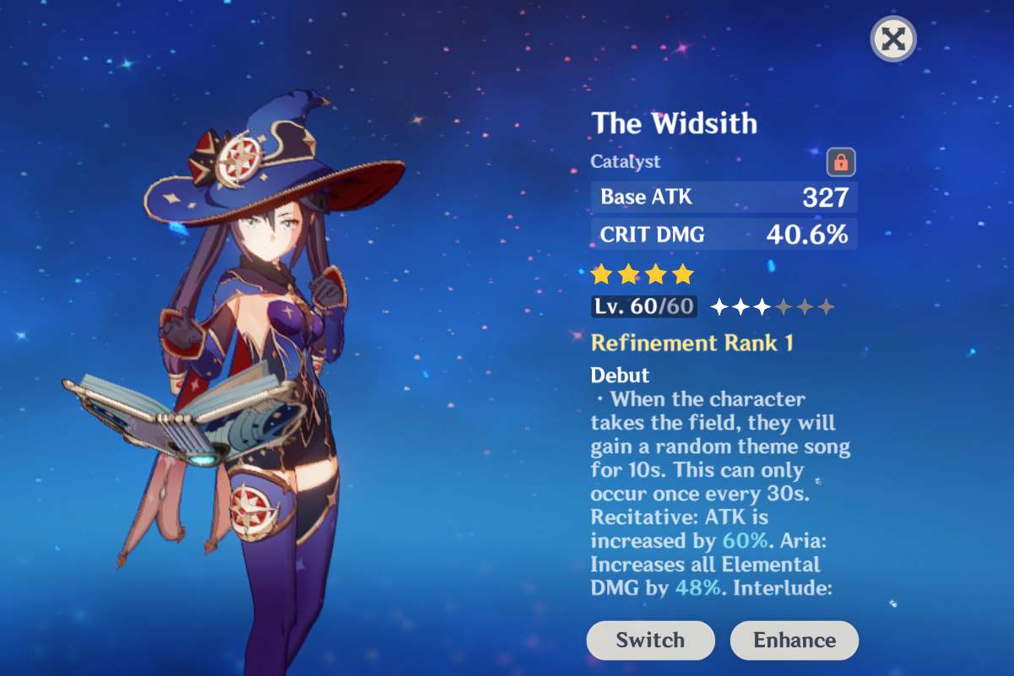
Task: Select the Base ATK stat row
Action: point(724,197)
